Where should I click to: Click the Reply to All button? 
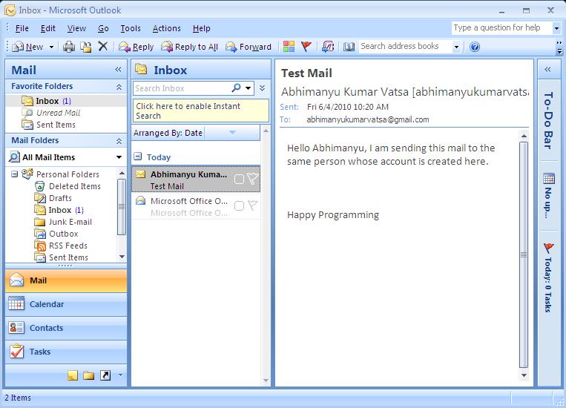[x=189, y=47]
